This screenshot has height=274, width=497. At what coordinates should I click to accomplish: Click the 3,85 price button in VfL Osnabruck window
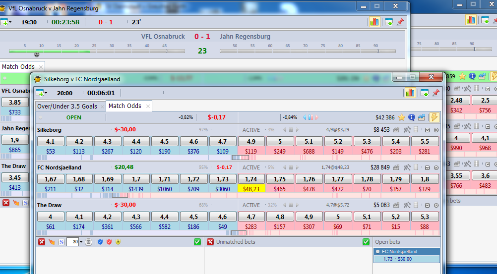click(15, 102)
